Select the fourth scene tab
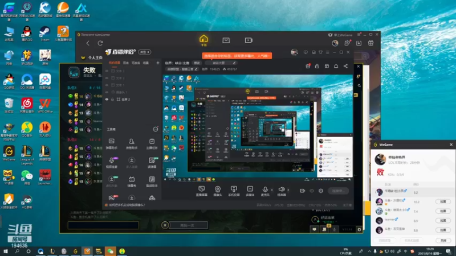The image size is (456, 256). (146, 63)
